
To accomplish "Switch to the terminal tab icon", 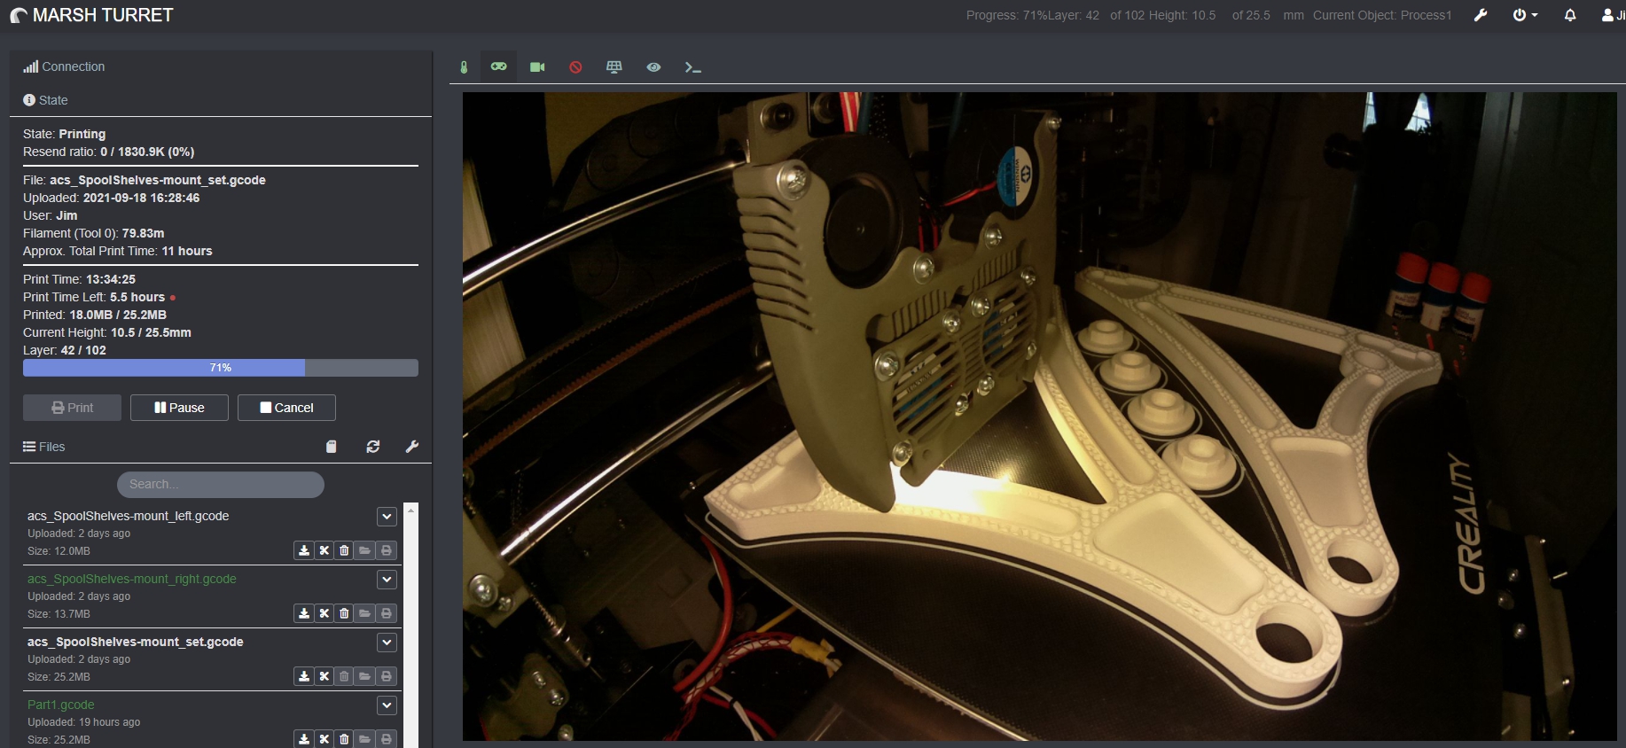I will [x=692, y=67].
